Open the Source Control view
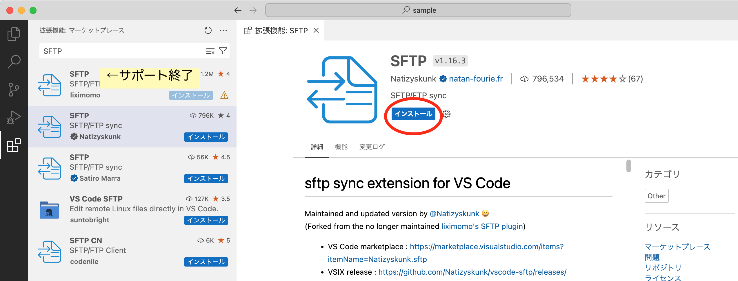The image size is (738, 281). tap(14, 90)
